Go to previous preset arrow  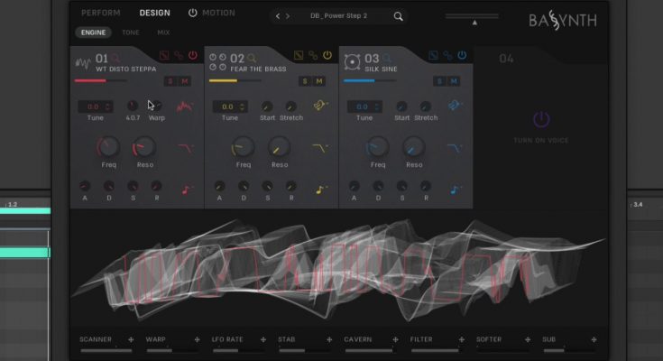[x=278, y=16]
